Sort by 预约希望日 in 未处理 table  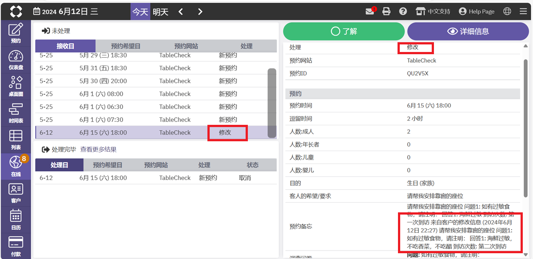126,46
